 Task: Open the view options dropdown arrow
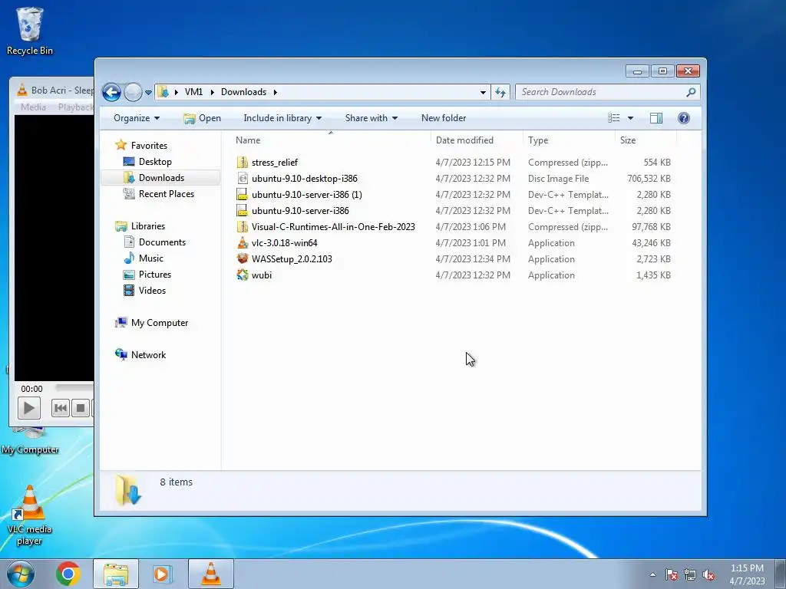[x=630, y=118]
